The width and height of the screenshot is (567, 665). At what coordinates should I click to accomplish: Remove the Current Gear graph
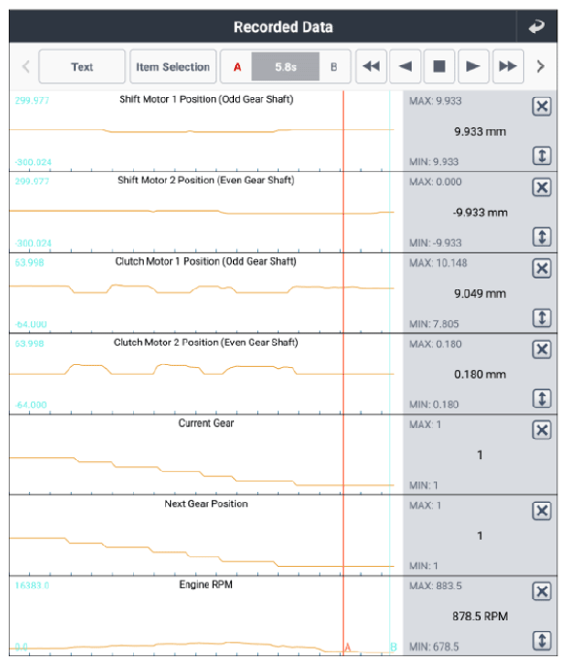542,430
